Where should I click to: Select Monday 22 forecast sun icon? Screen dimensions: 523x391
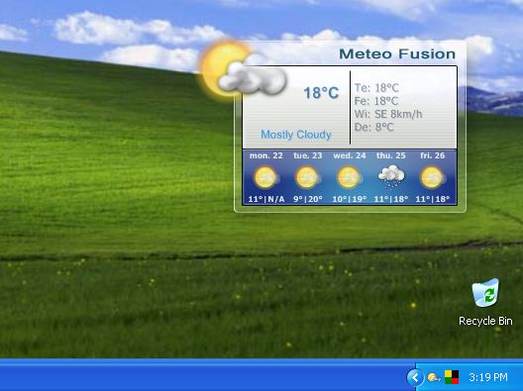[266, 177]
